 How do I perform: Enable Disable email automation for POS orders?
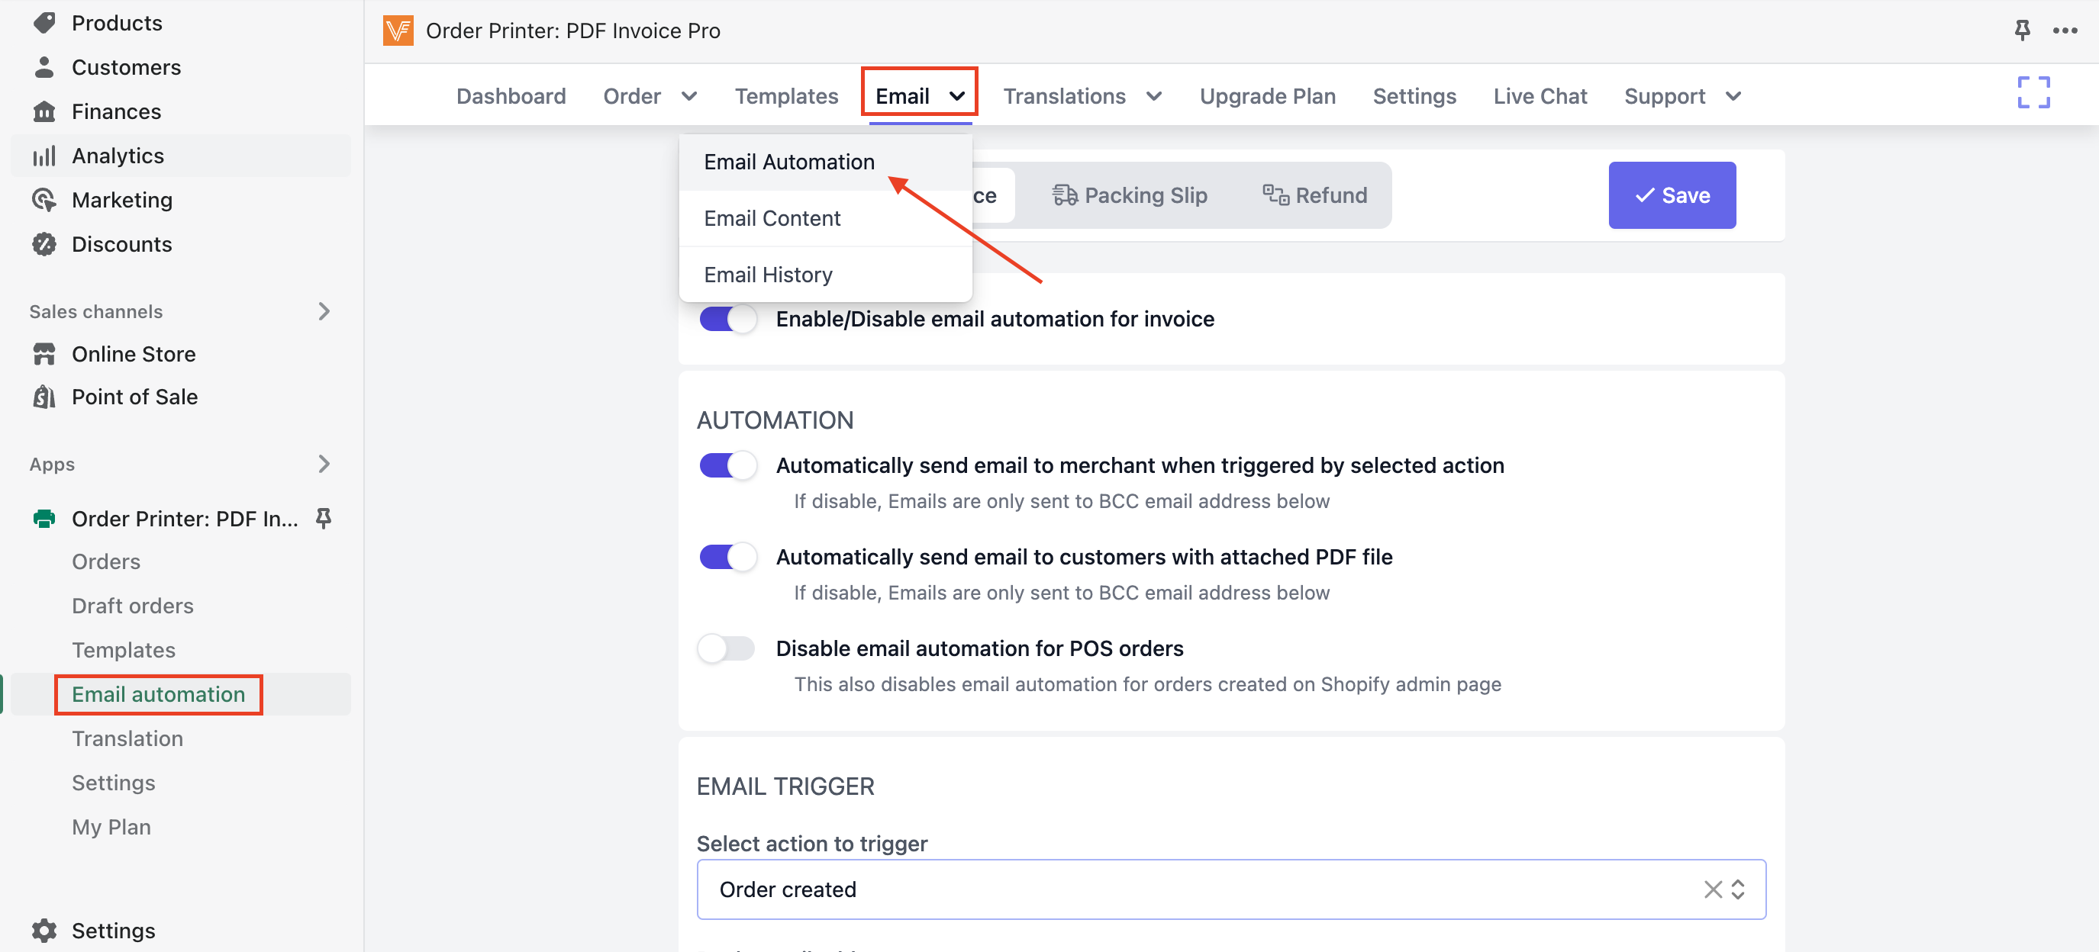point(727,648)
